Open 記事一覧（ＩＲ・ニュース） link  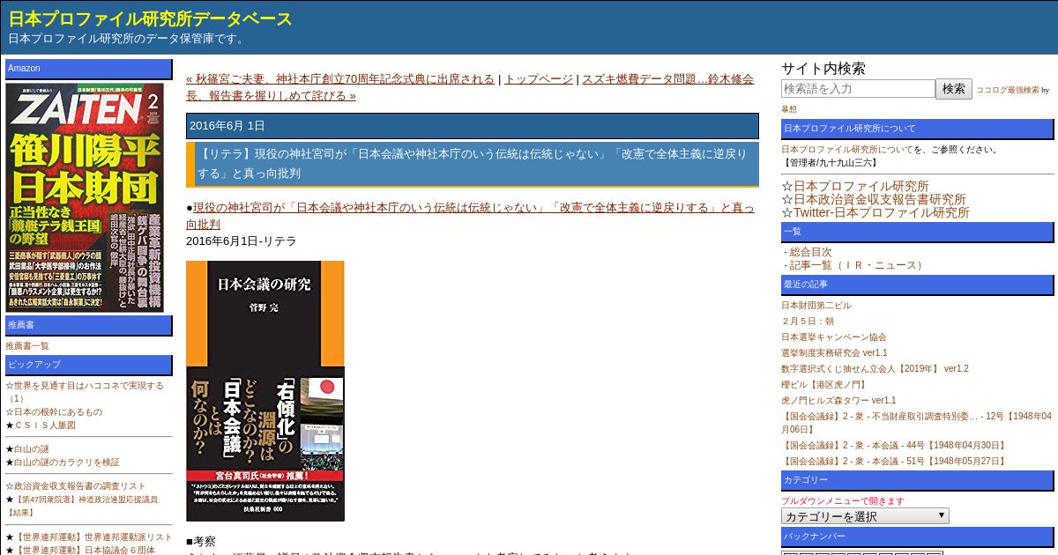coord(858,265)
